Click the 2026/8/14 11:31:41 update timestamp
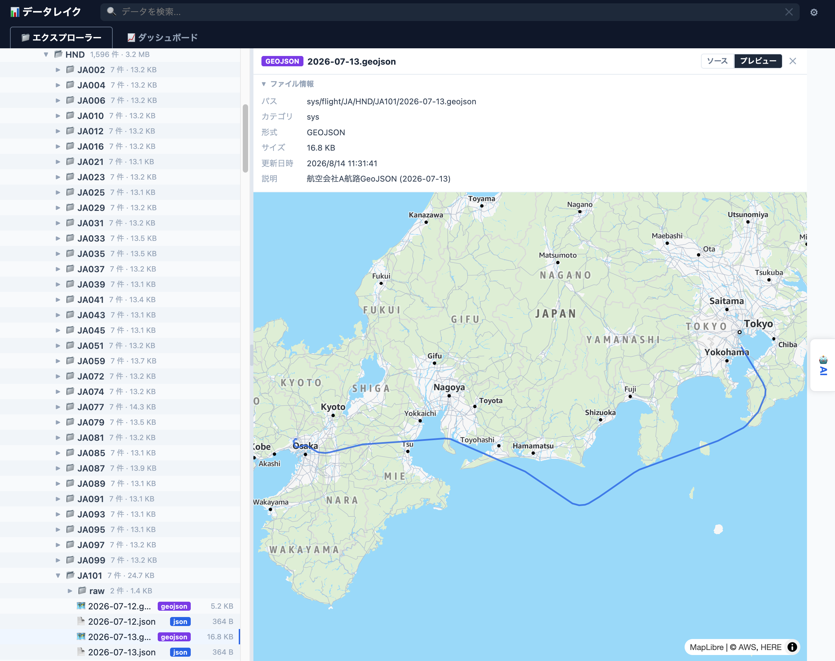This screenshot has height=661, width=835. coord(341,163)
